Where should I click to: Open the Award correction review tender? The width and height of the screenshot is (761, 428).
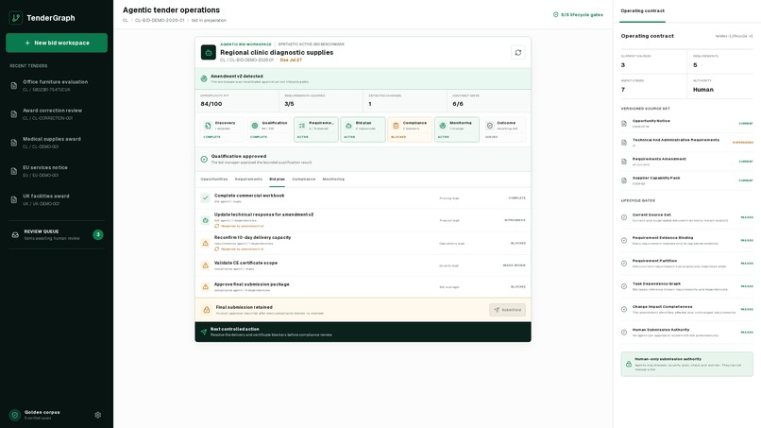point(57,114)
